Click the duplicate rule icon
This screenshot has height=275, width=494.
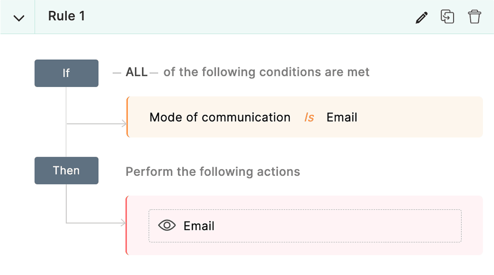447,17
